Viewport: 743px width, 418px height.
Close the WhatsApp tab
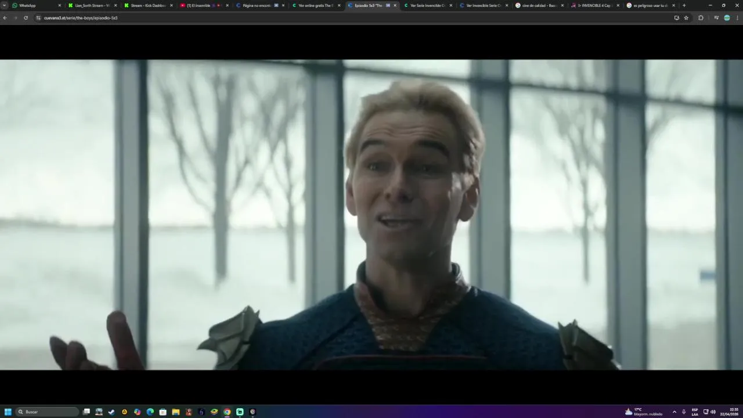[x=59, y=5]
